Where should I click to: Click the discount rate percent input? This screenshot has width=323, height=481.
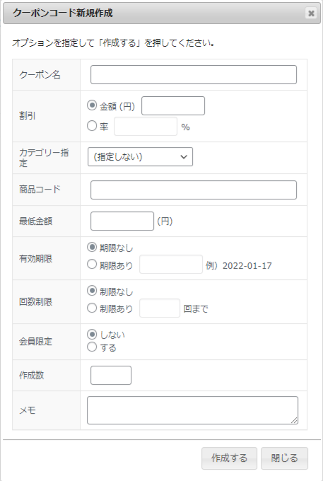coord(146,126)
